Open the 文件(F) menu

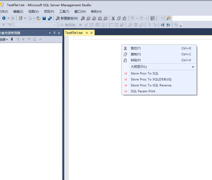pos(4,12)
